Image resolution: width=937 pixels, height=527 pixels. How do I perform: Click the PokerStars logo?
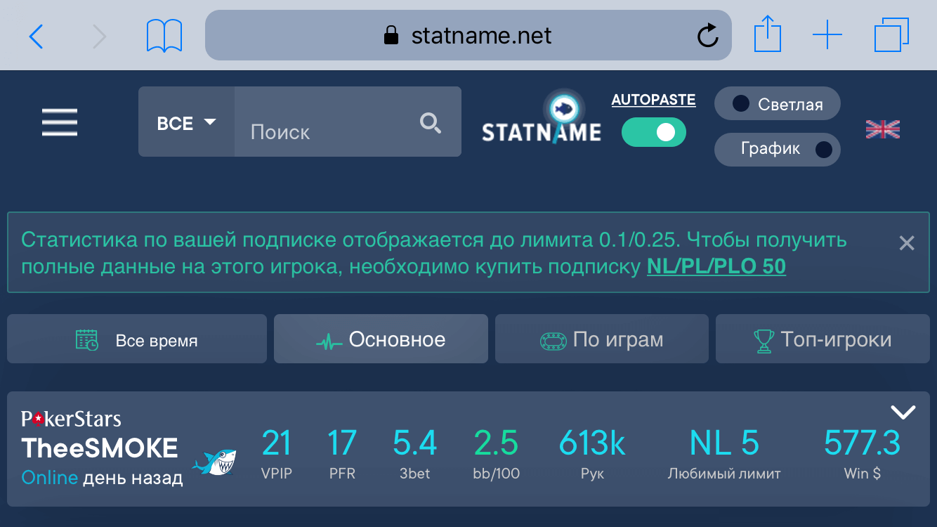(71, 419)
